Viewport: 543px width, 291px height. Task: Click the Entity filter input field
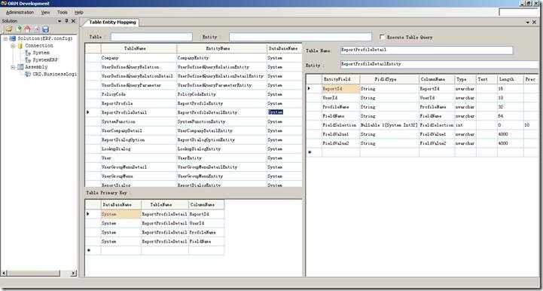pyautogui.click(x=300, y=37)
